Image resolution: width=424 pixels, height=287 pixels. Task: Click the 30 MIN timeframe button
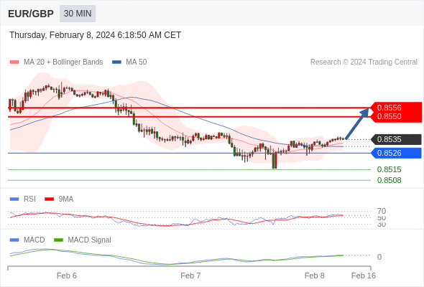click(x=78, y=14)
